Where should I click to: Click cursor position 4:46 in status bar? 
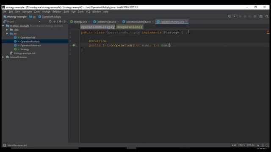234,145
